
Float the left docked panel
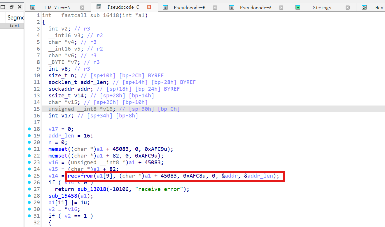(x=12, y=7)
